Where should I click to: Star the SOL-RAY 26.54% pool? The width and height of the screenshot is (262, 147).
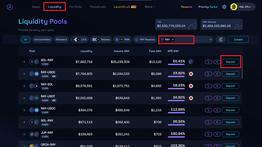(x=25, y=122)
